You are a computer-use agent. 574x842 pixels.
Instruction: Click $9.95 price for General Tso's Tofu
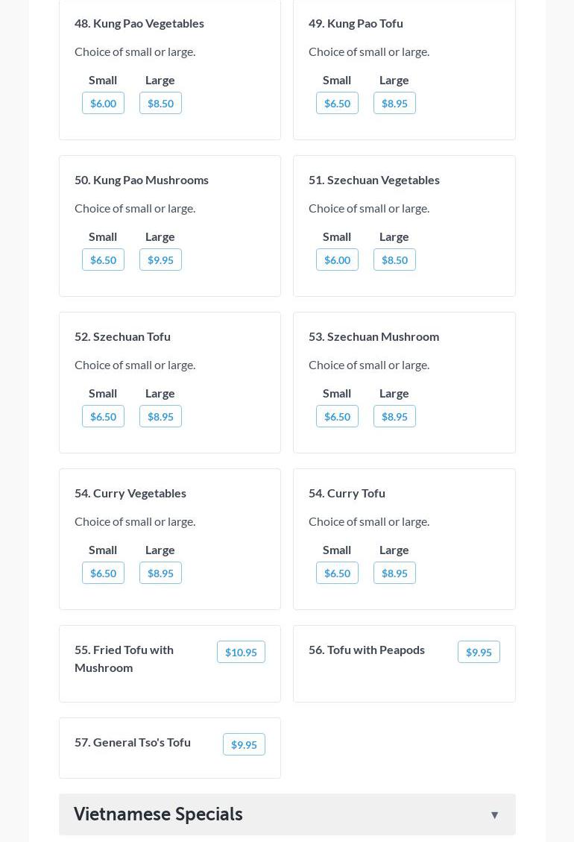click(244, 744)
